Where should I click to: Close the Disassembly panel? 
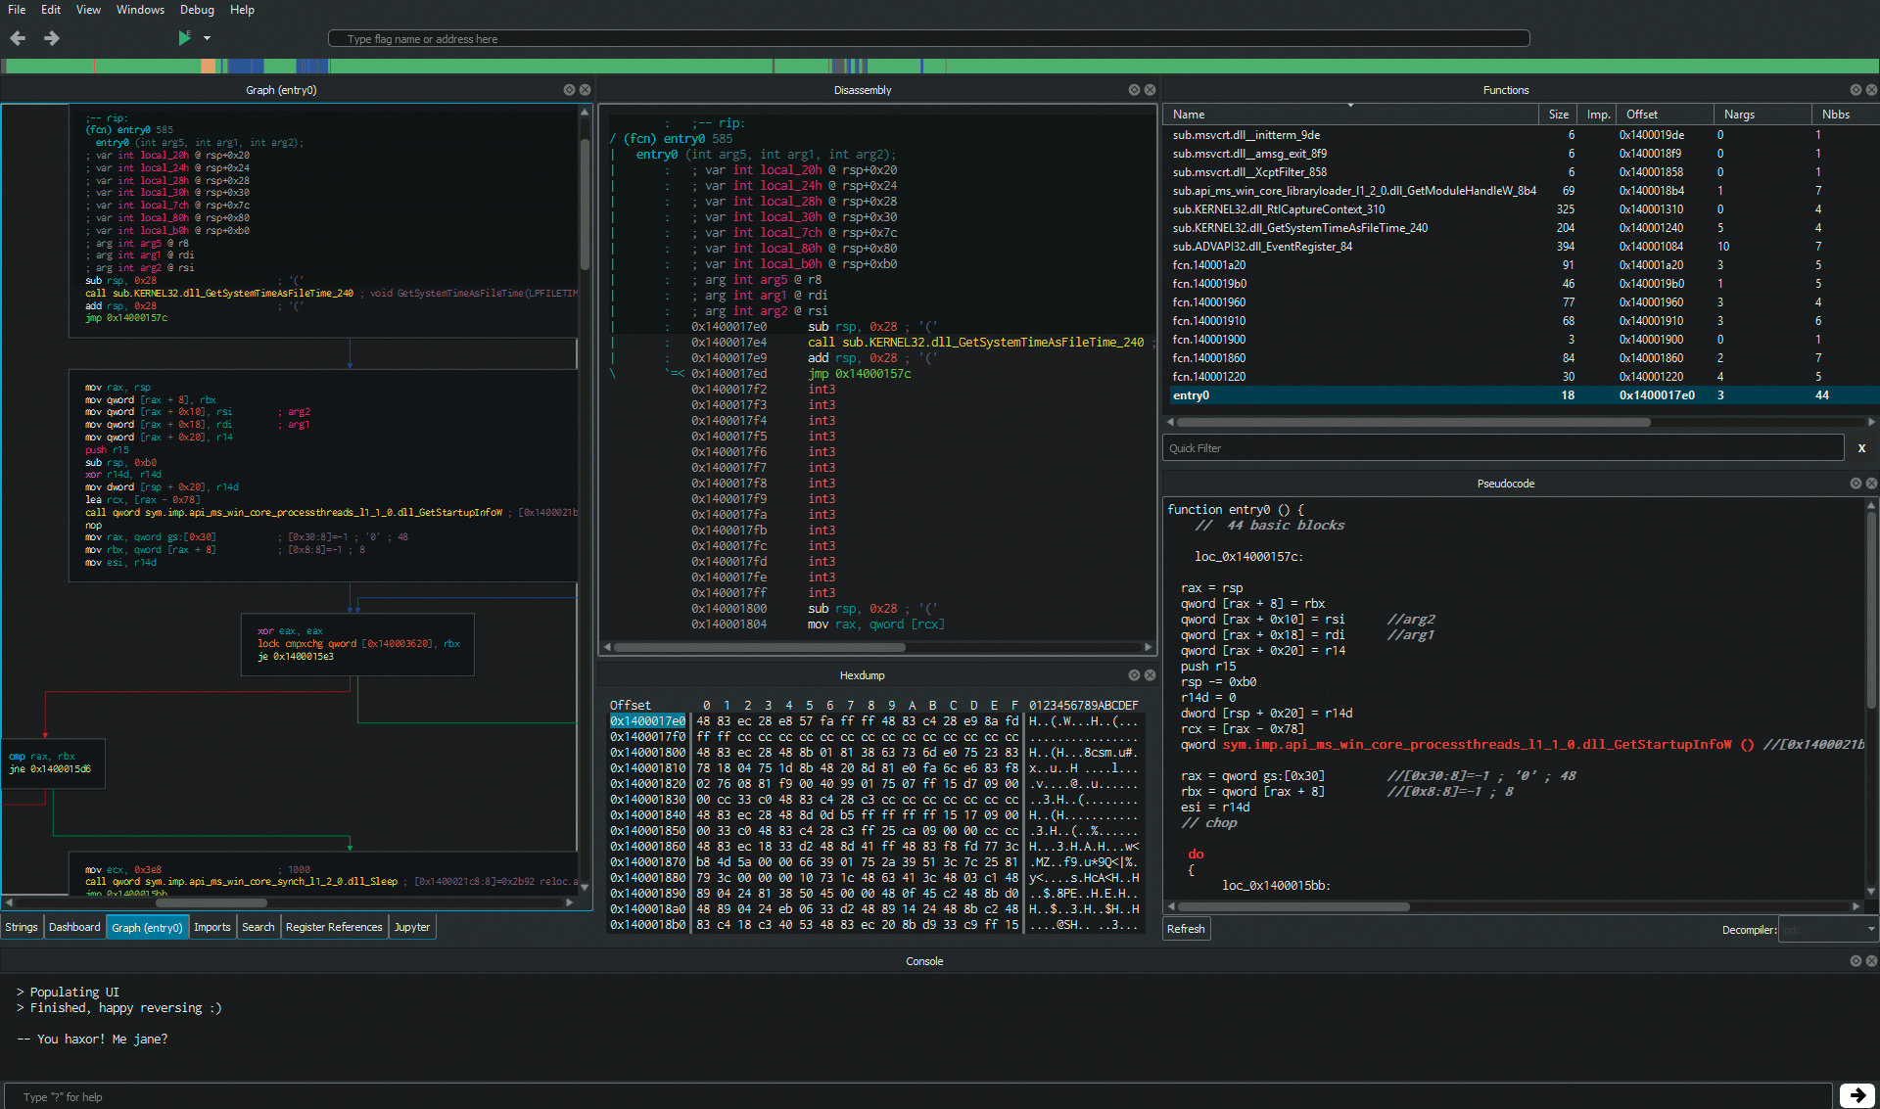pyautogui.click(x=1150, y=90)
